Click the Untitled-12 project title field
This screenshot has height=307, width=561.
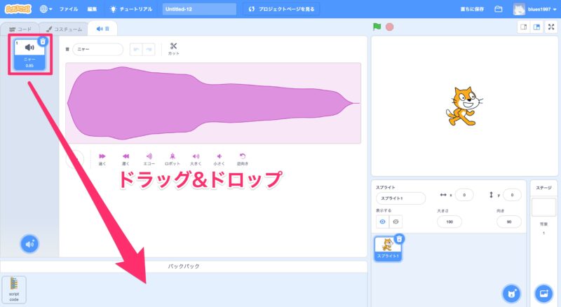coord(199,9)
